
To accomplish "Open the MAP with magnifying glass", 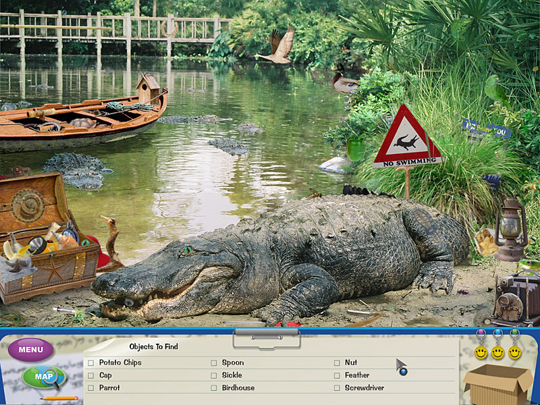I will coord(43,377).
